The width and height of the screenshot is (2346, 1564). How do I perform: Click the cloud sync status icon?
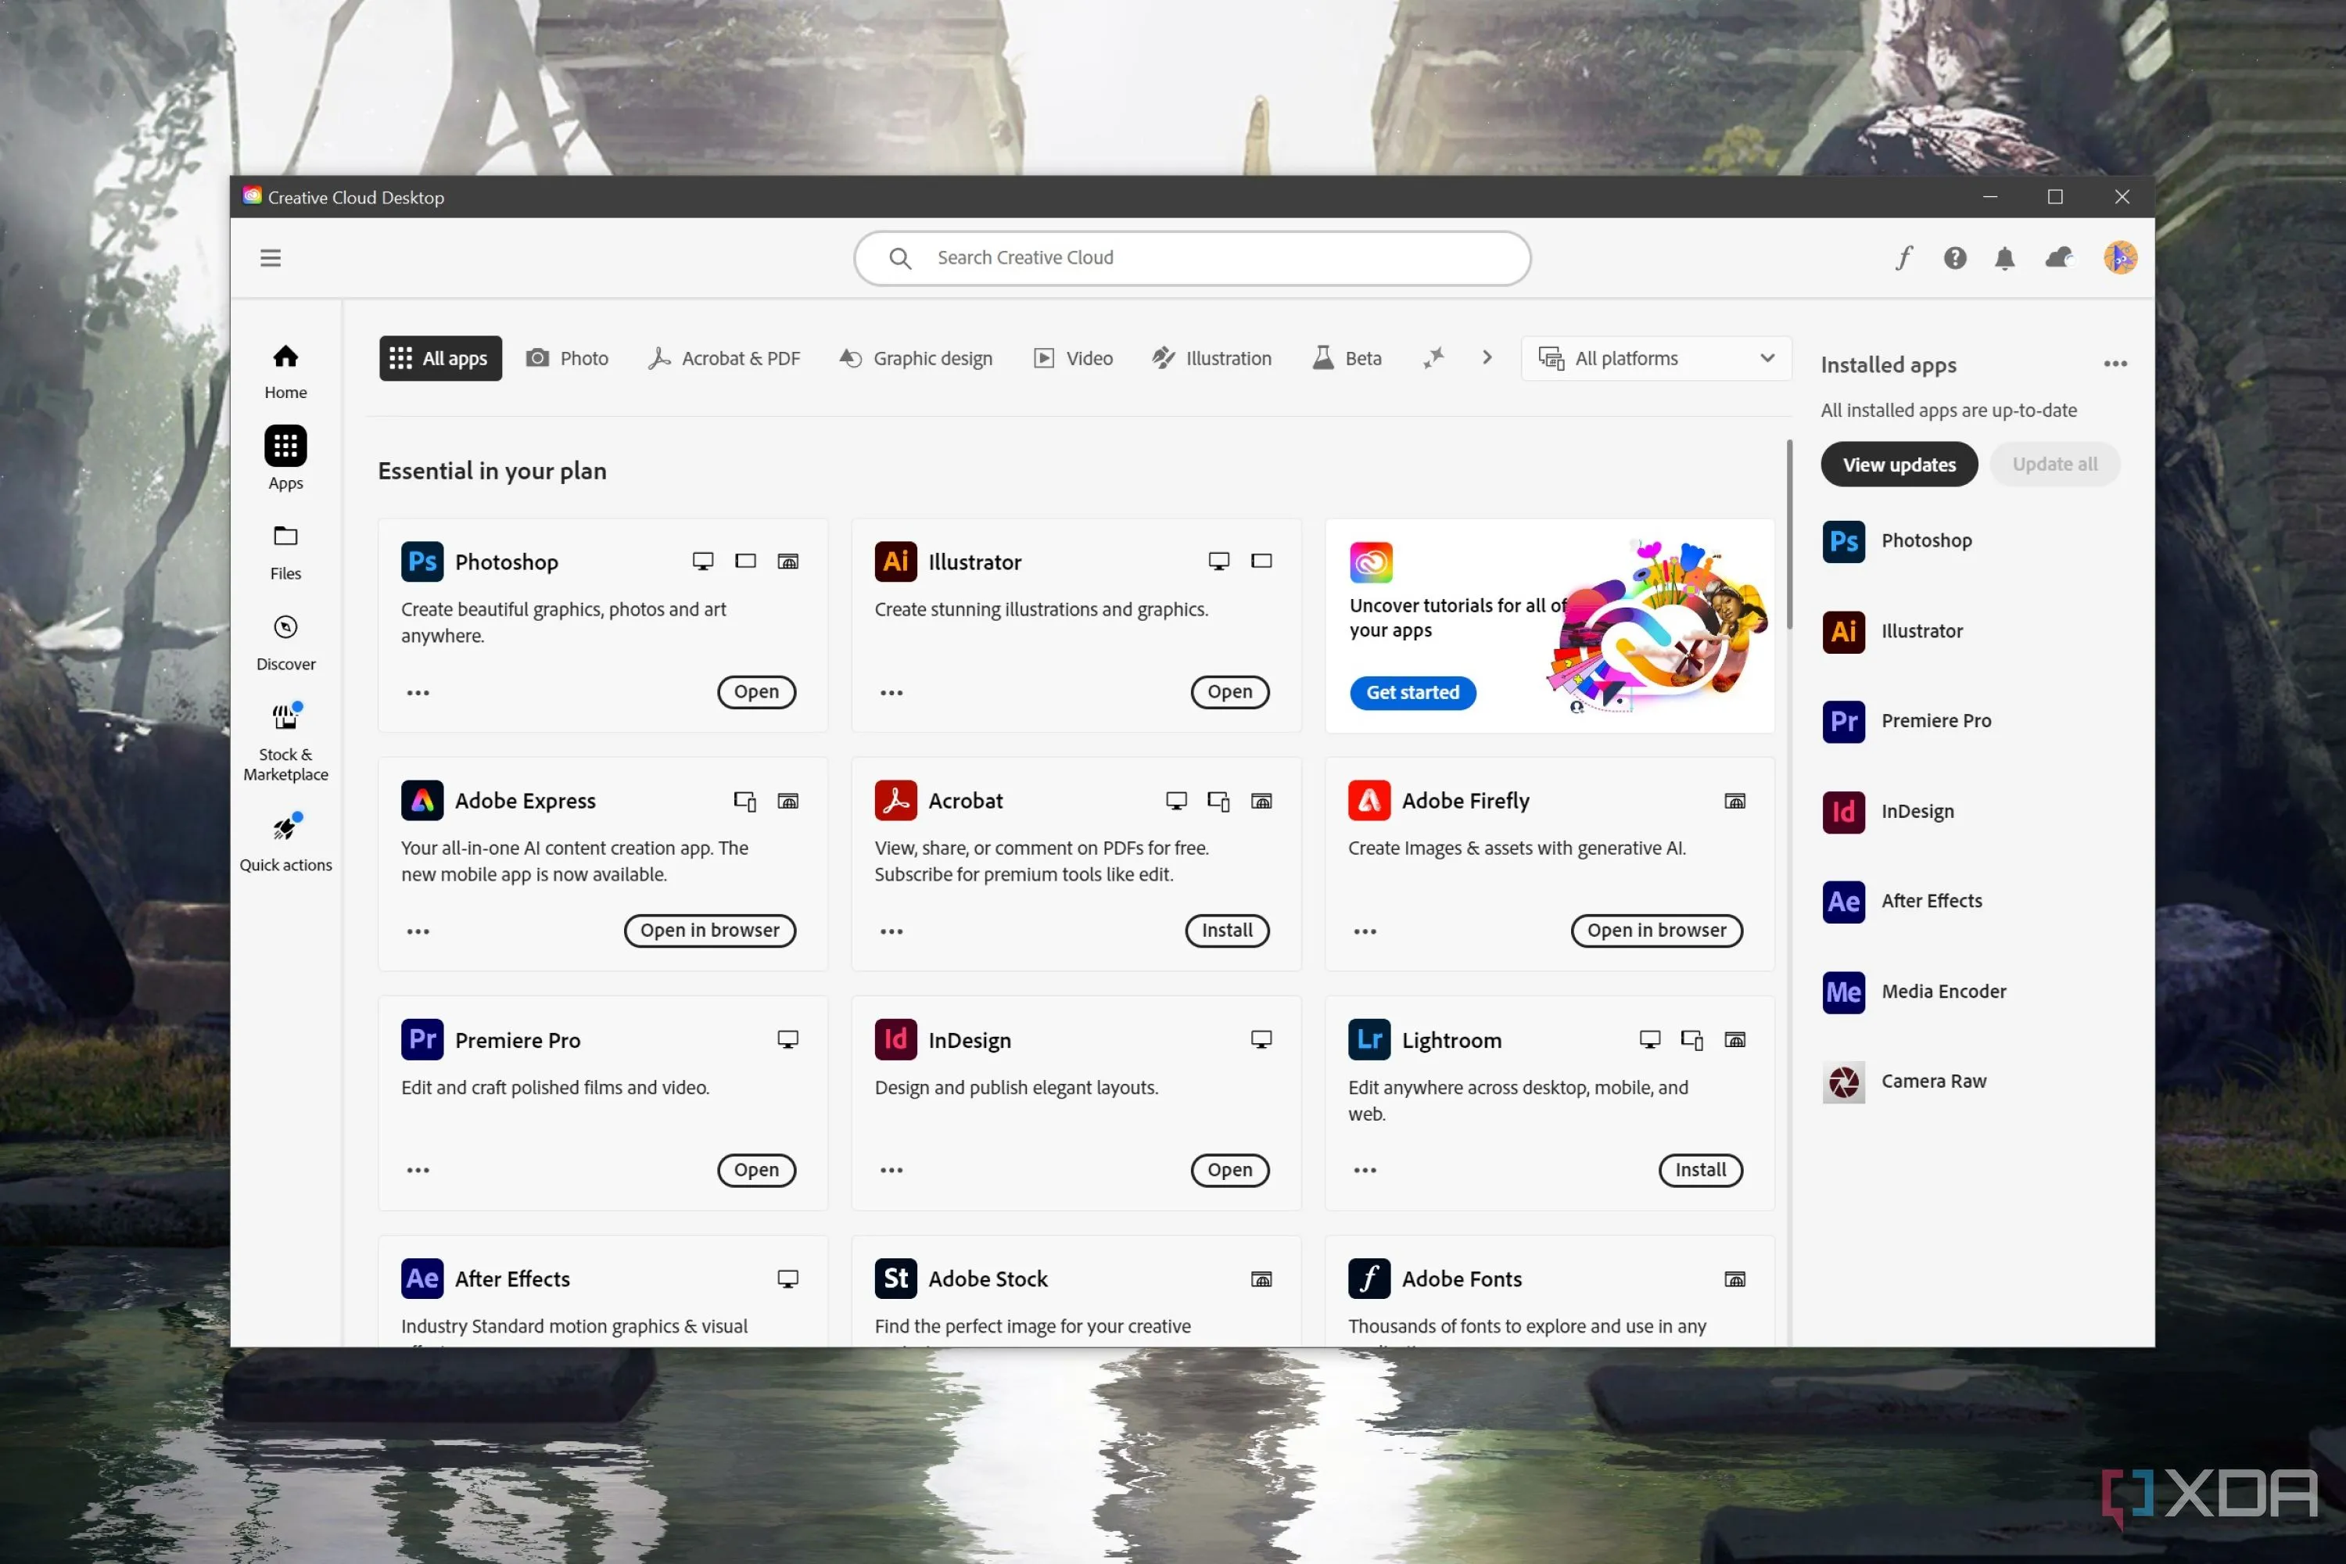(2059, 258)
